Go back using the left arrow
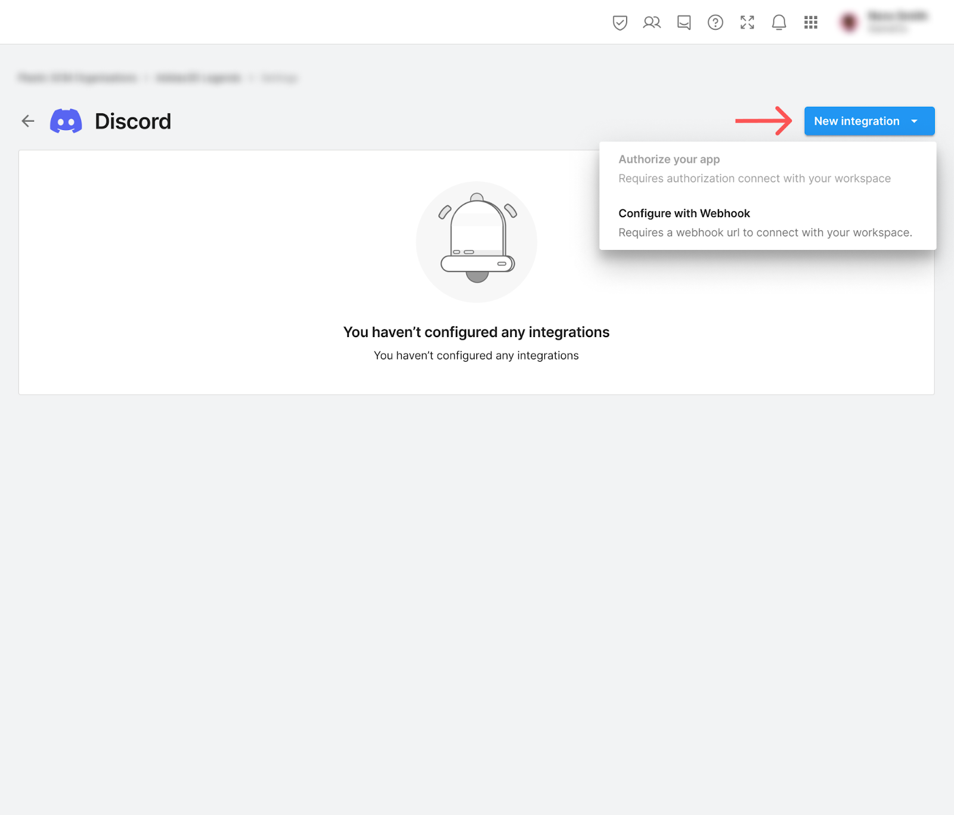This screenshot has height=815, width=954. click(x=28, y=121)
